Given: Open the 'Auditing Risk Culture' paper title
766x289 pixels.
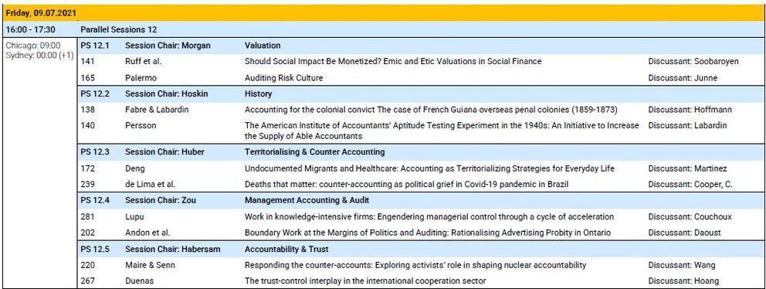Looking at the screenshot, I should pyautogui.click(x=283, y=78).
